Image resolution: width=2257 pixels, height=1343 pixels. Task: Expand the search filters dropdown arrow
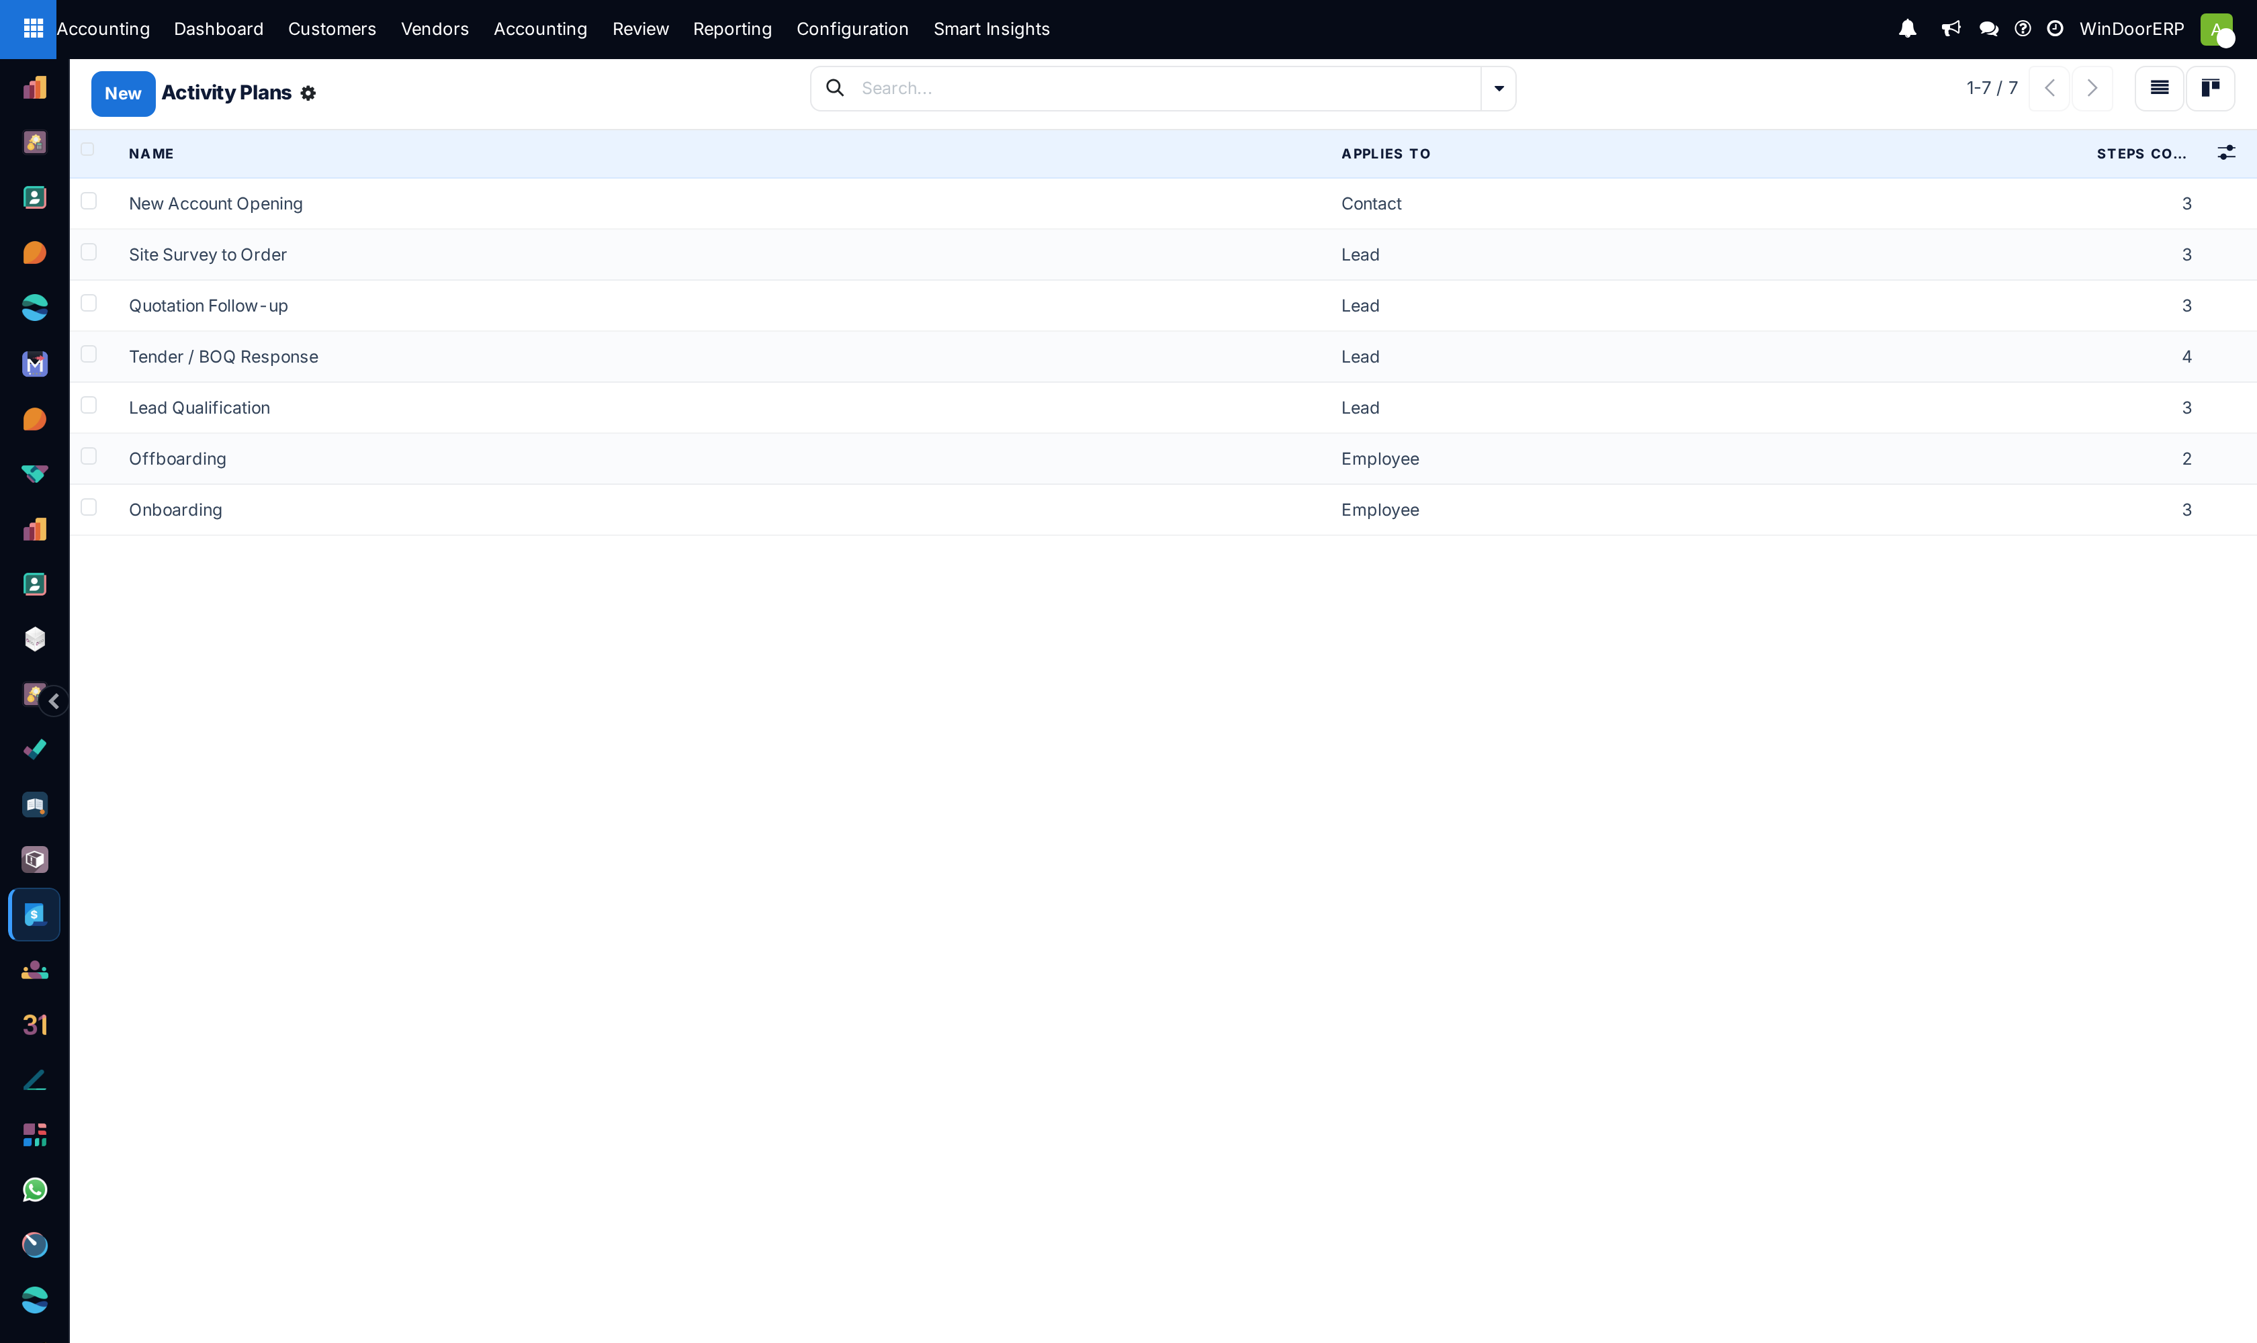pyautogui.click(x=1499, y=89)
